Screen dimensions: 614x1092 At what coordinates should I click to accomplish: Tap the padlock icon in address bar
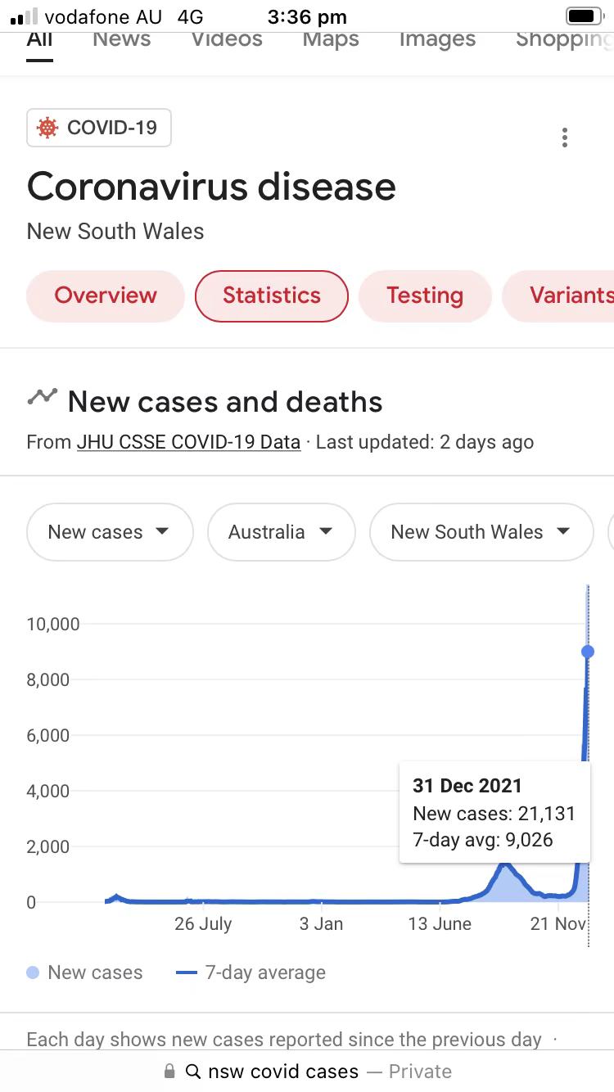coord(169,1071)
